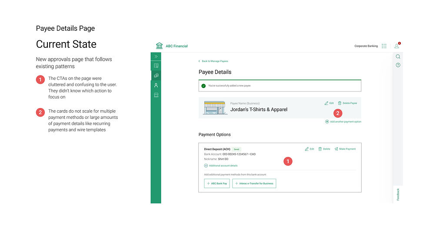This screenshot has width=426, height=239.
Task: Open the Feedback side tab
Action: click(x=398, y=195)
